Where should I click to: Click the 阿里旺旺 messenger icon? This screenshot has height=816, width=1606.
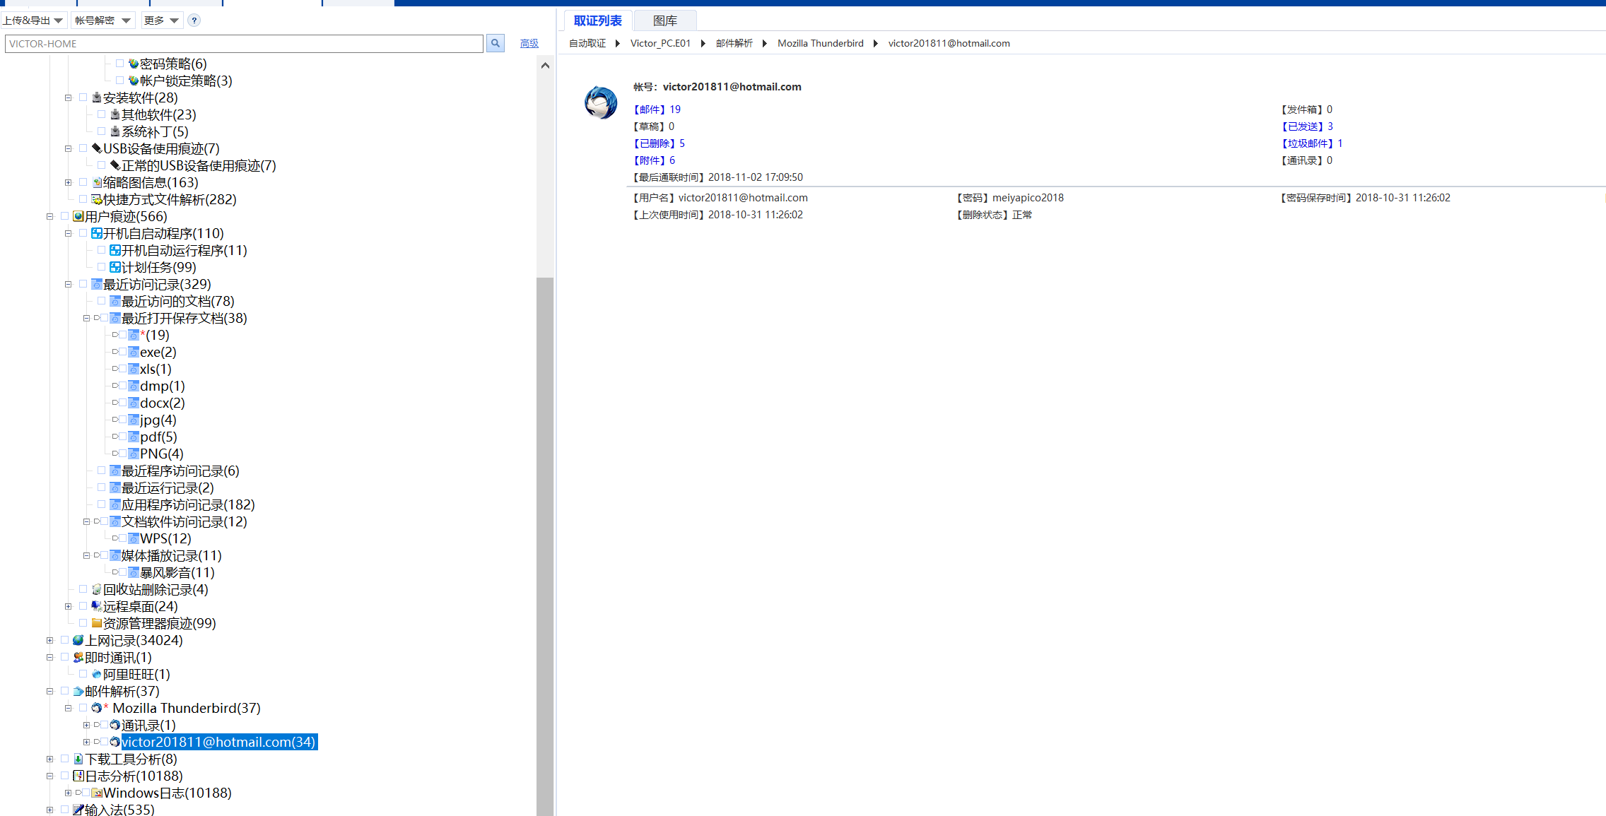pos(97,674)
